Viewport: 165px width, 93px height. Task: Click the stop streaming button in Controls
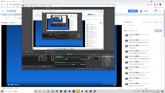[108, 56]
